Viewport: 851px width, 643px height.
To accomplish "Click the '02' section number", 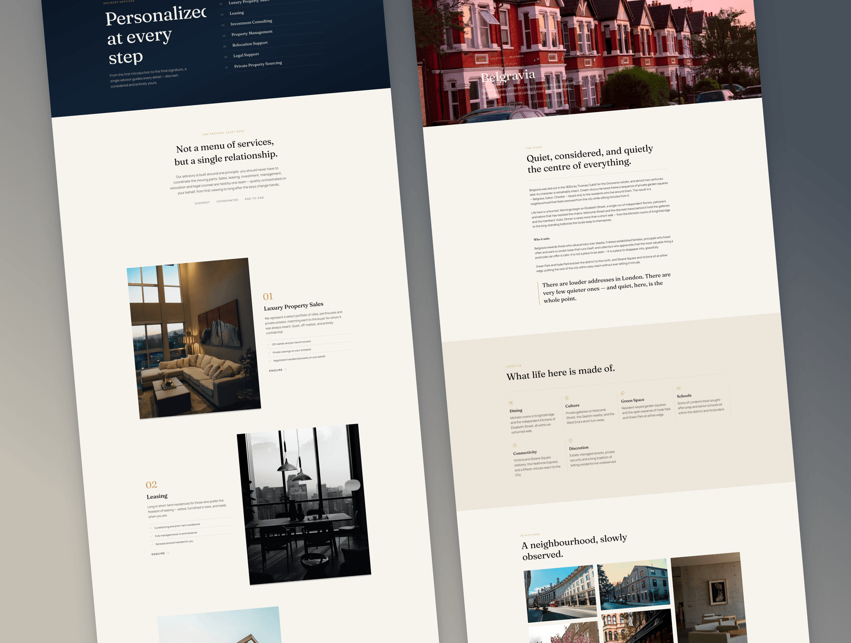I will pos(151,485).
